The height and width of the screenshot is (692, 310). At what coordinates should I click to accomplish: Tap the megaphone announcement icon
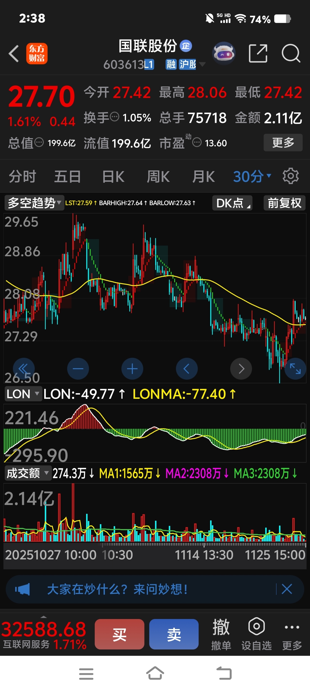pyautogui.click(x=22, y=589)
